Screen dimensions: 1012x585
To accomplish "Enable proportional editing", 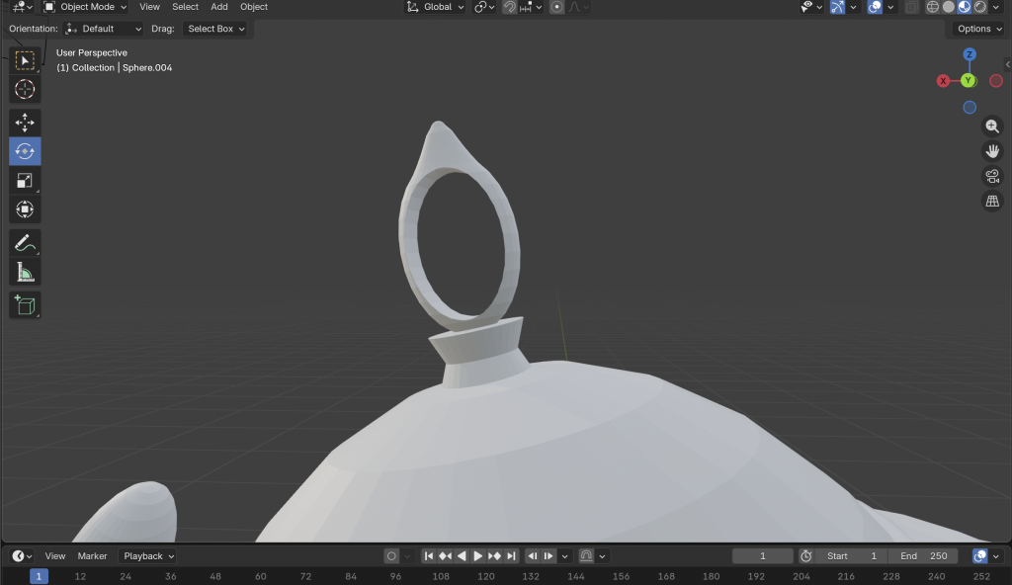I will click(557, 7).
